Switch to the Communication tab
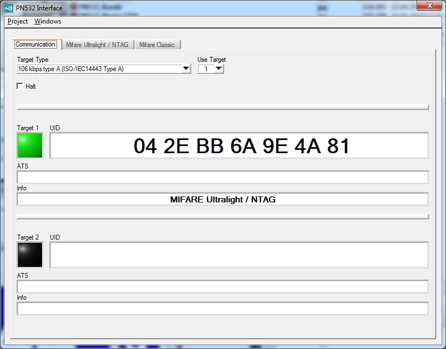Image resolution: width=446 pixels, height=349 pixels. coord(36,44)
